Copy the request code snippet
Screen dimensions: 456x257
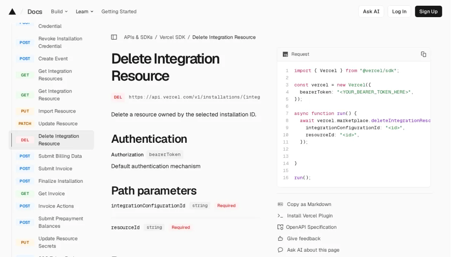[423, 54]
